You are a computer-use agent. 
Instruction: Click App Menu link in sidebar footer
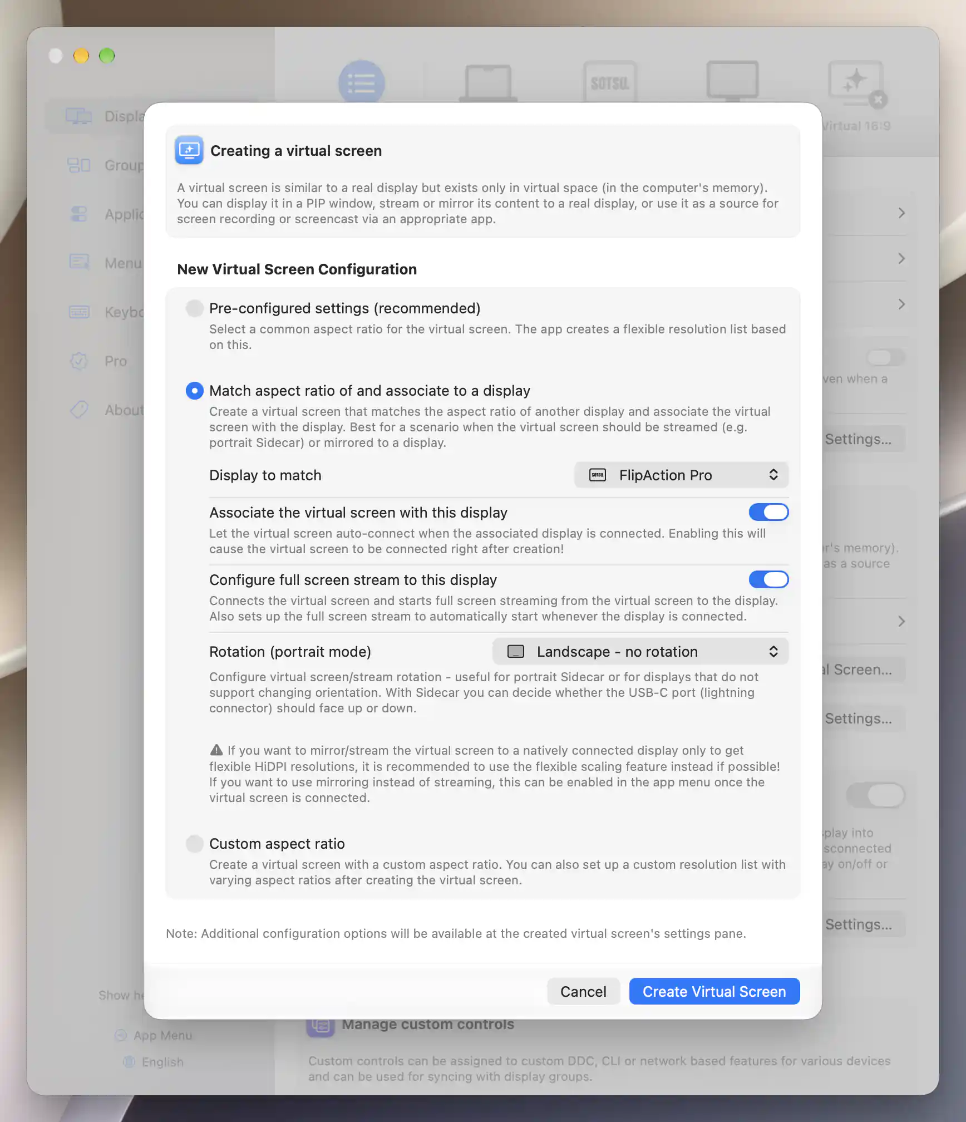pos(154,1035)
